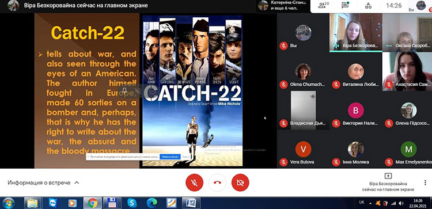Toggle the pin bell icon on presentation
This screenshot has height=209, width=432.
125,92
